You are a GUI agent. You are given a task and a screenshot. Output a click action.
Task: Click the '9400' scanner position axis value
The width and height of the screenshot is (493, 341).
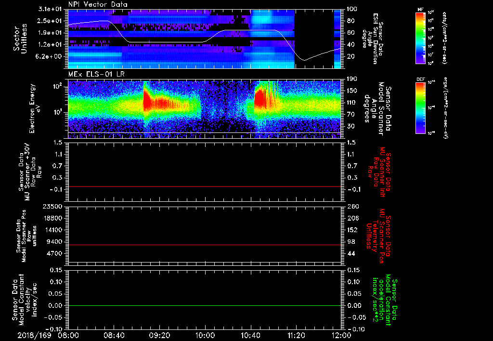click(55, 242)
